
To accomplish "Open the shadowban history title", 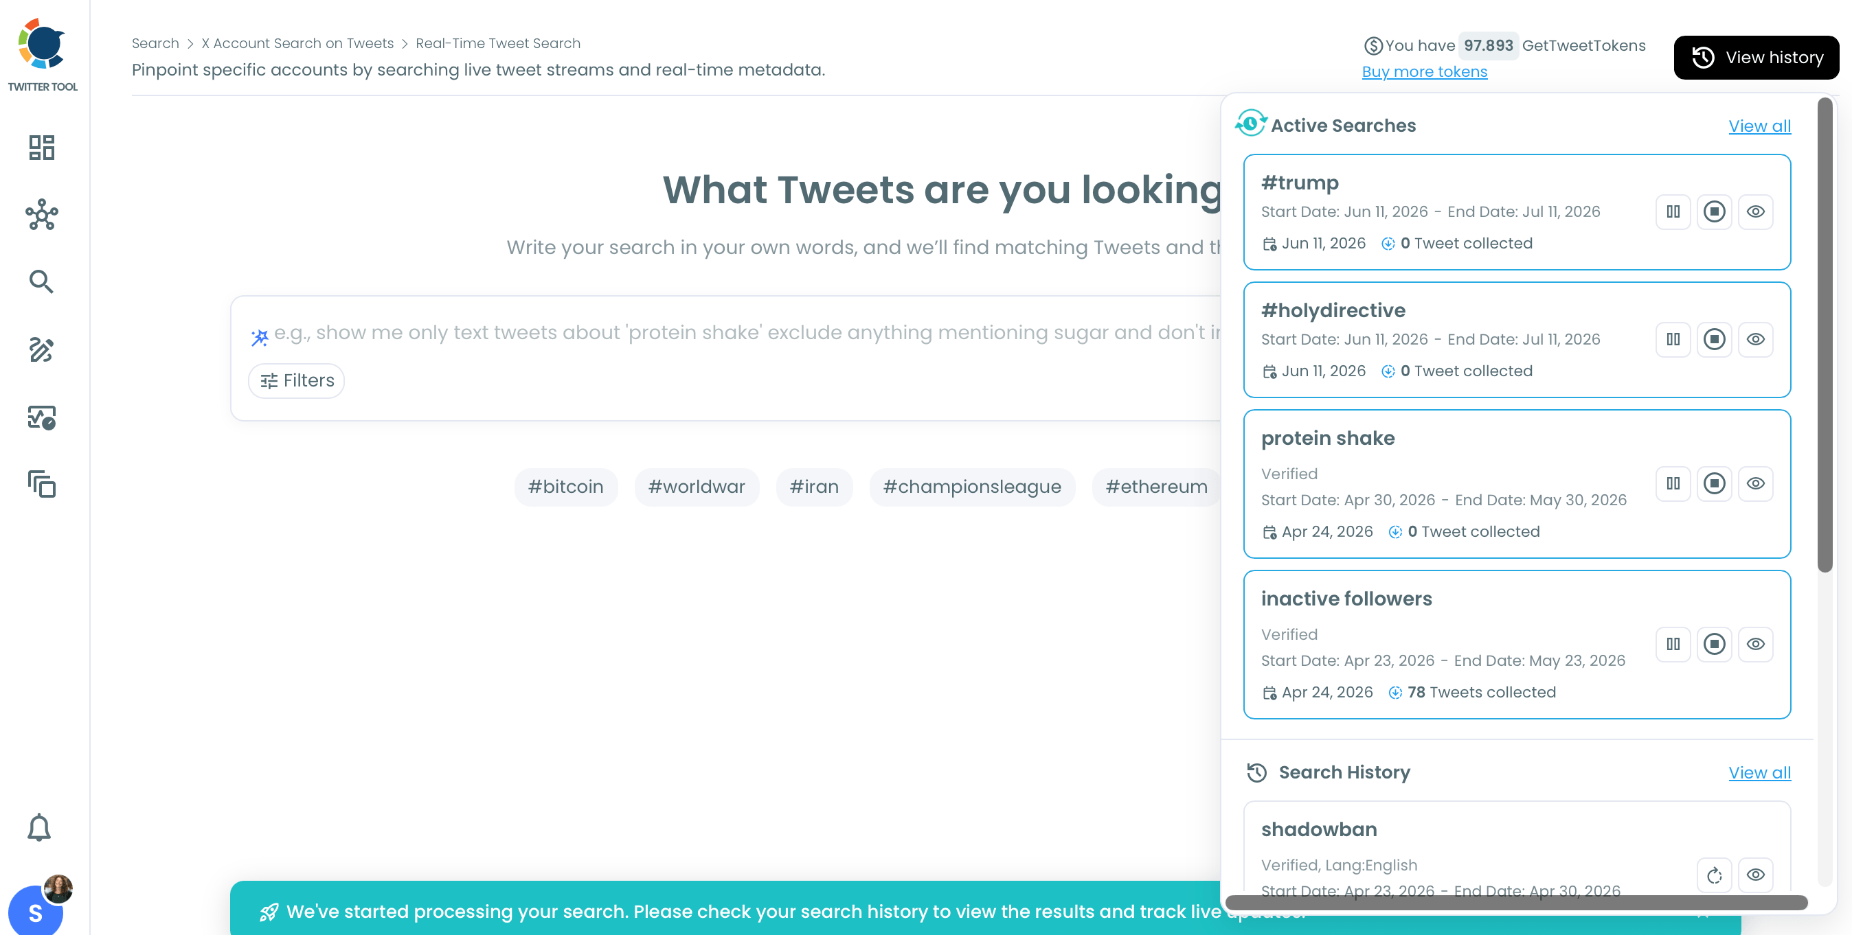I will [1318, 829].
